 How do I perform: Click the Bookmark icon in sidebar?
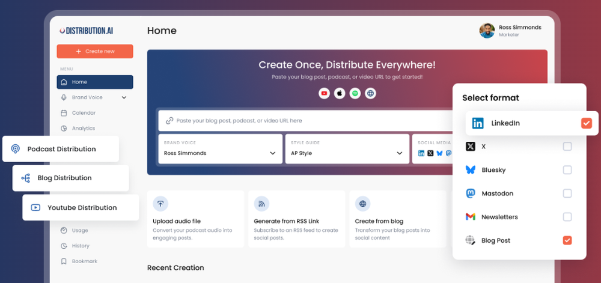click(64, 261)
